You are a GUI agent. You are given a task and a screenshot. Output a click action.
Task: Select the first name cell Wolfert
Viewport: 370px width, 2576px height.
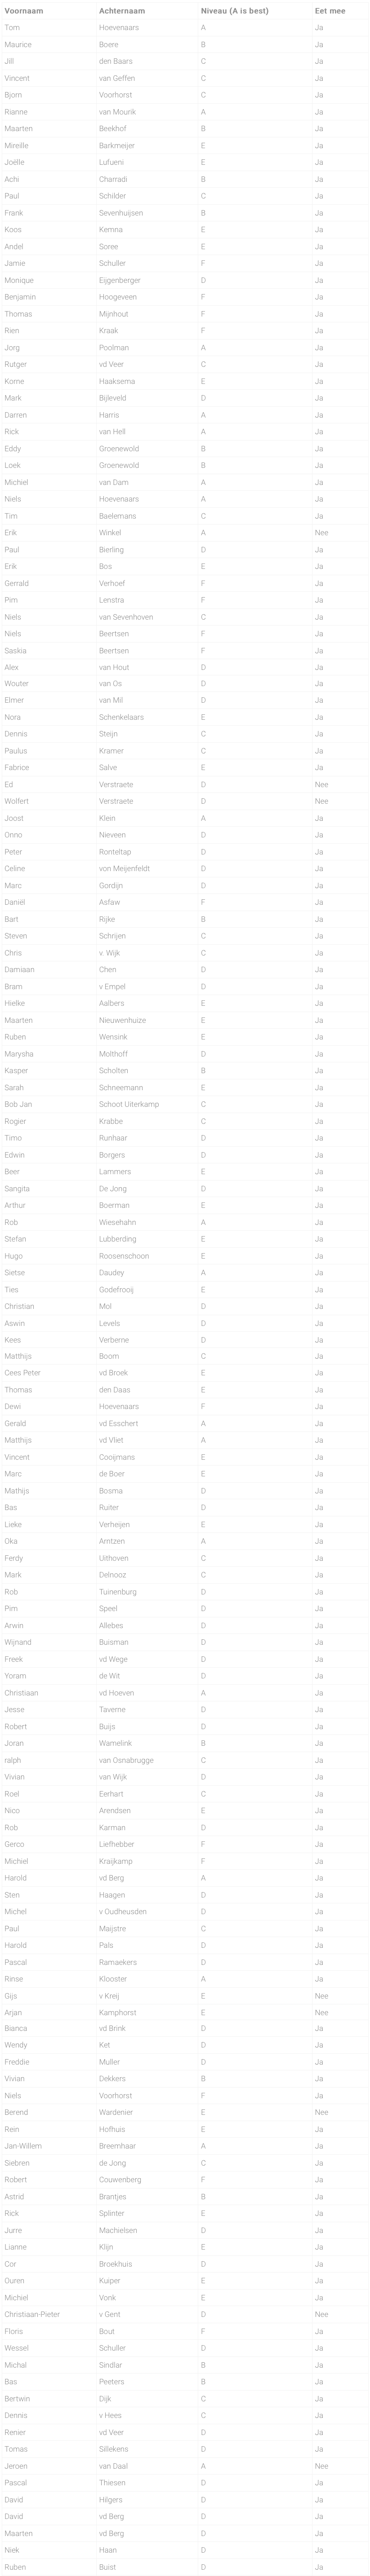pos(17,801)
